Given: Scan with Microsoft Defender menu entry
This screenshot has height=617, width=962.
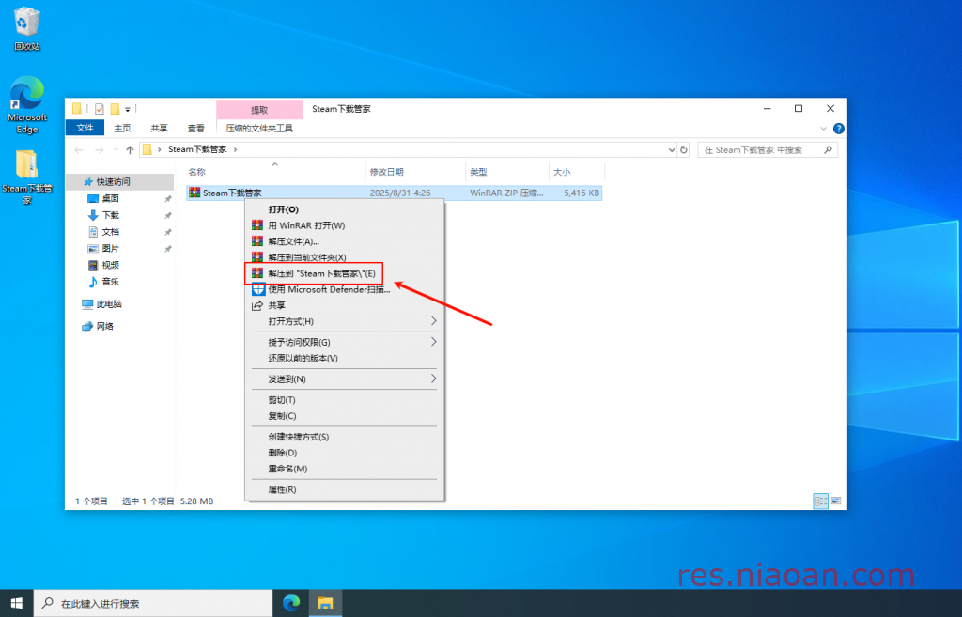Looking at the screenshot, I should point(344,289).
